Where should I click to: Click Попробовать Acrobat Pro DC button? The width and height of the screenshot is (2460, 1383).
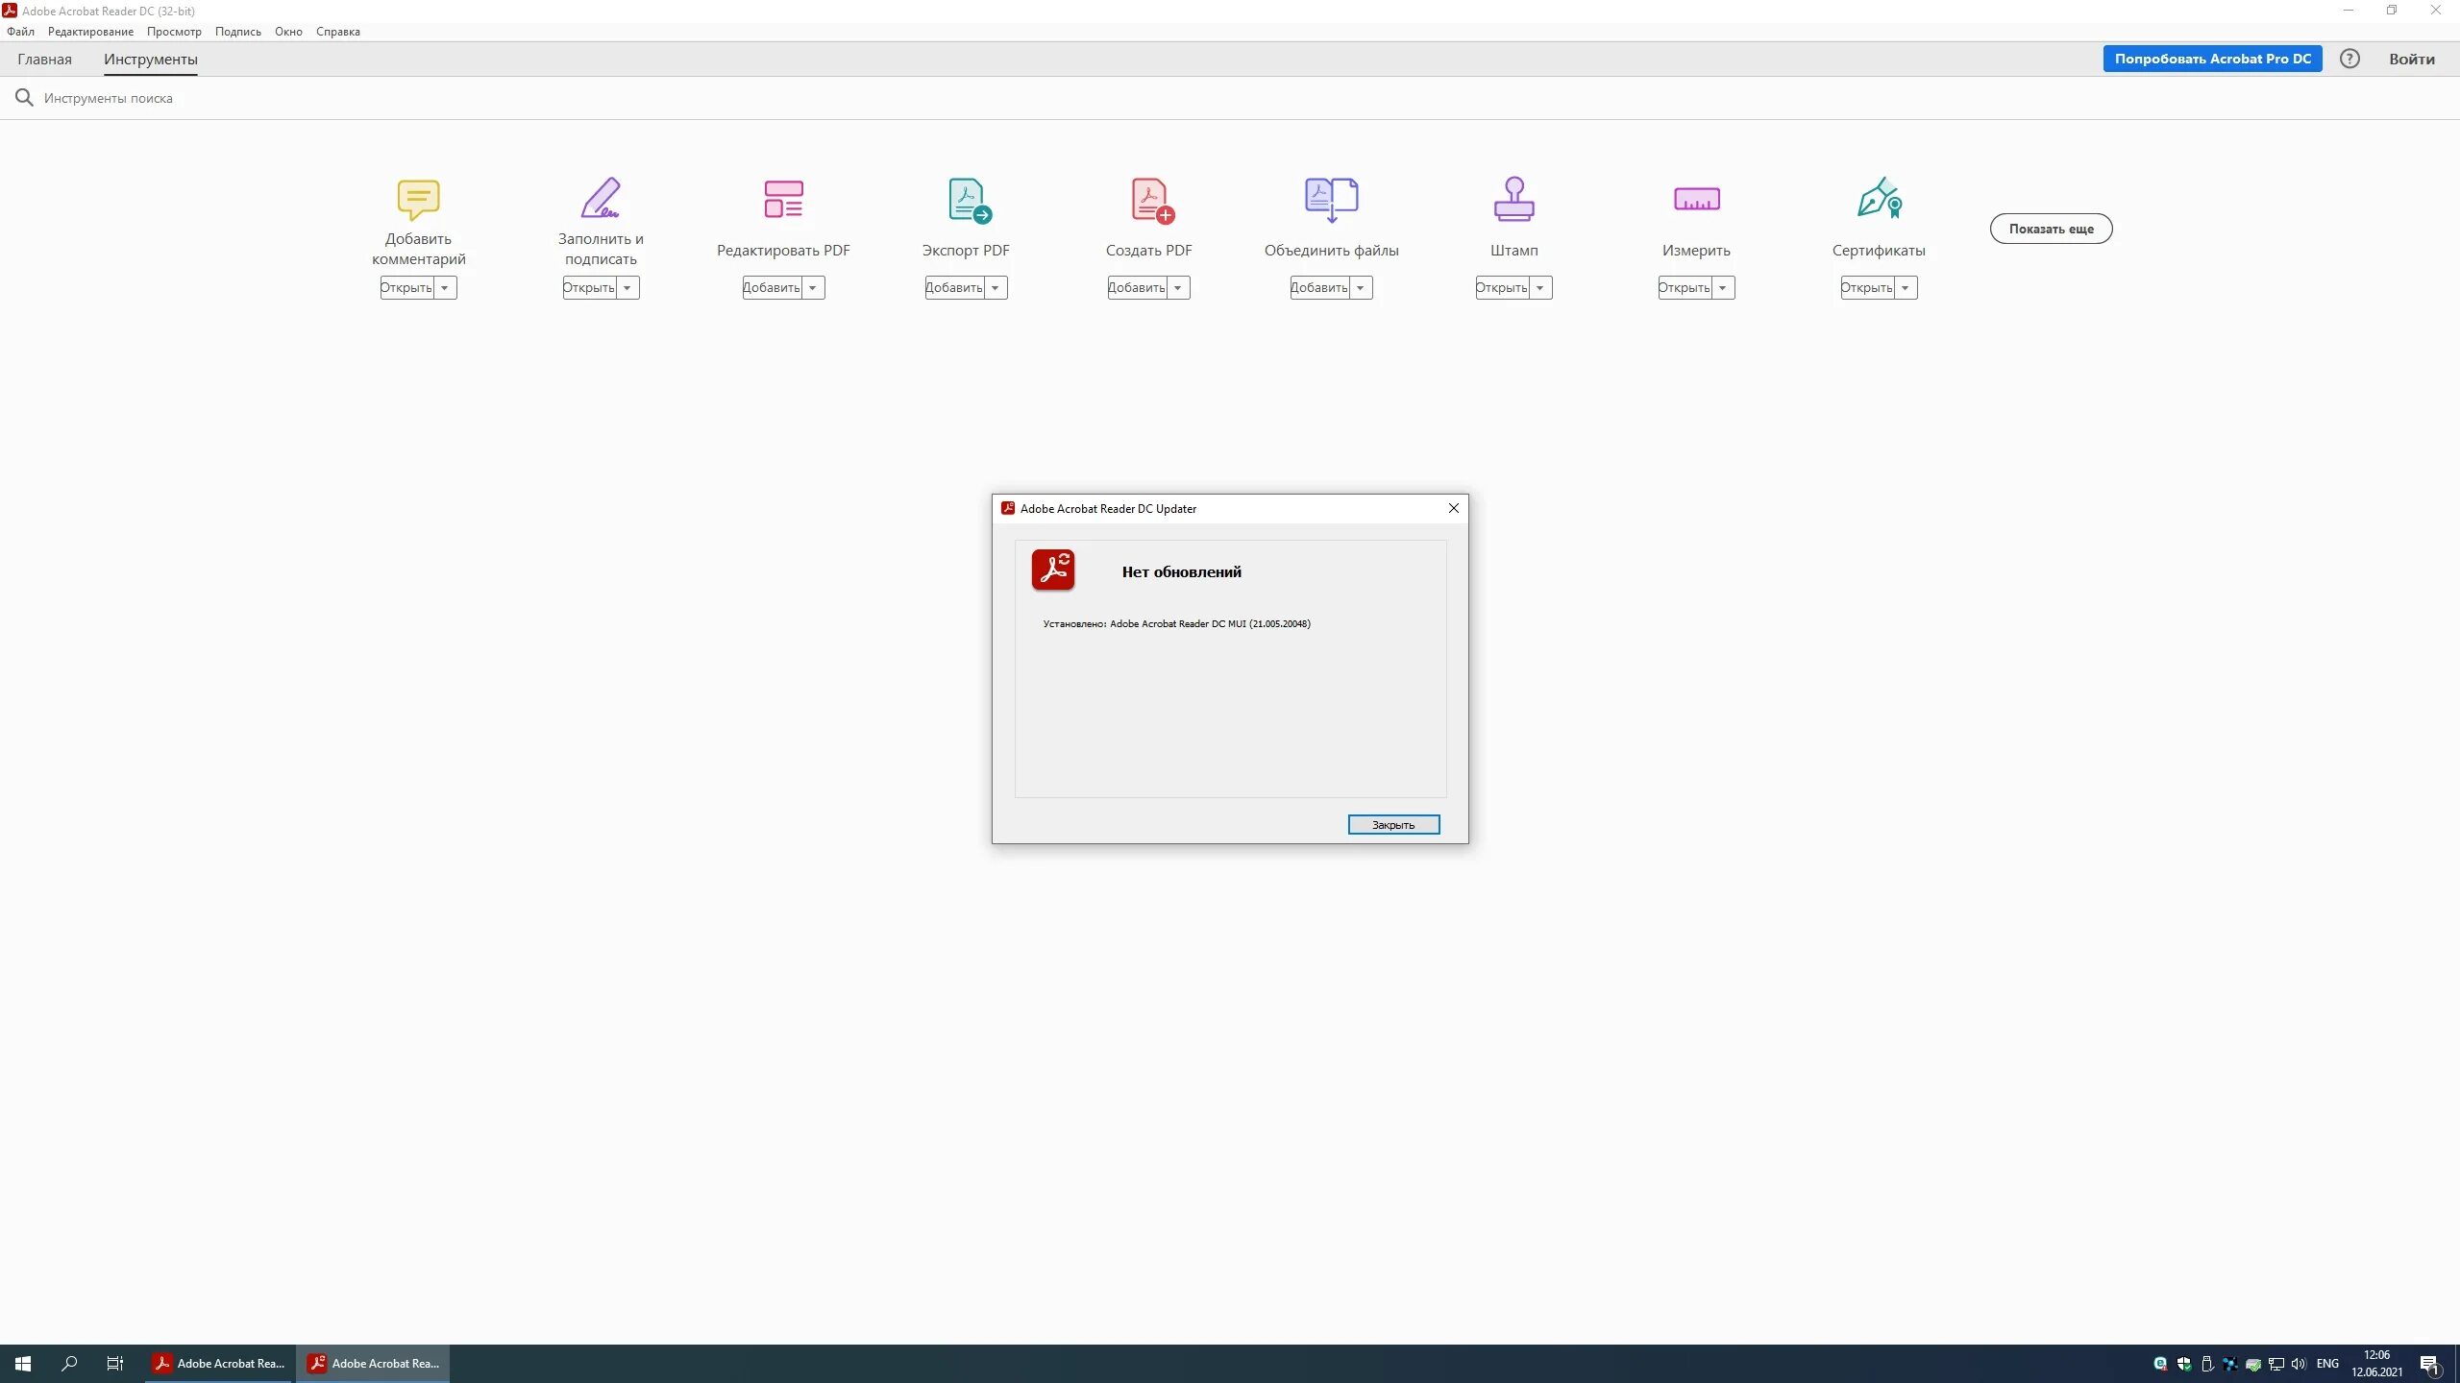(2212, 59)
